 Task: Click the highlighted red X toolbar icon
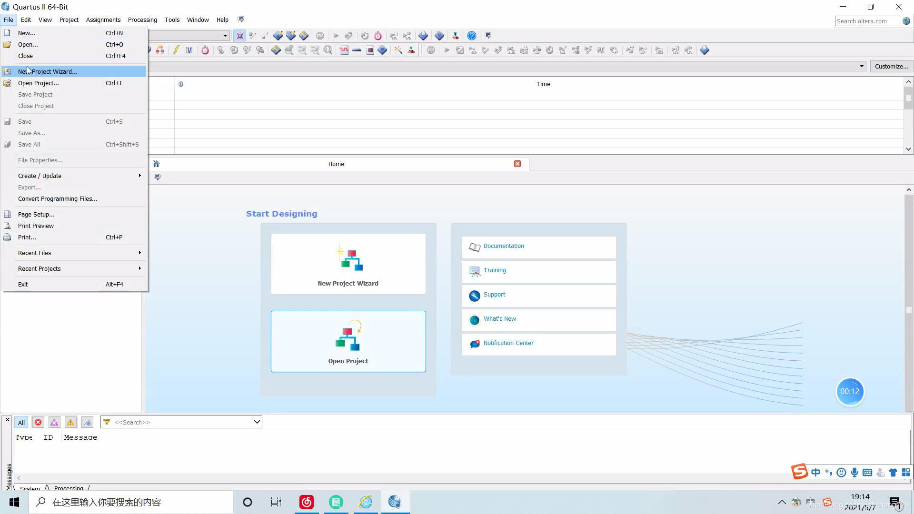pyautogui.click(x=239, y=36)
